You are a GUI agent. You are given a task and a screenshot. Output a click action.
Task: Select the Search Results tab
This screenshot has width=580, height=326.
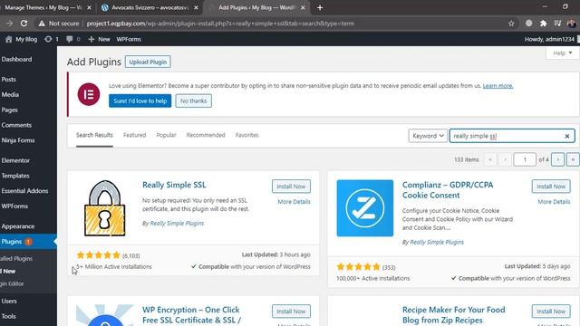pyautogui.click(x=94, y=135)
